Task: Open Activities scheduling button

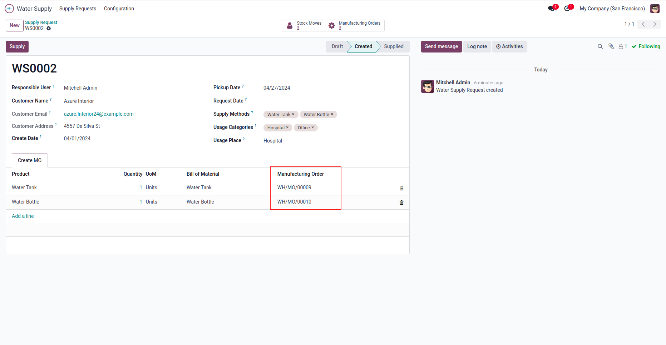Action: coord(509,46)
